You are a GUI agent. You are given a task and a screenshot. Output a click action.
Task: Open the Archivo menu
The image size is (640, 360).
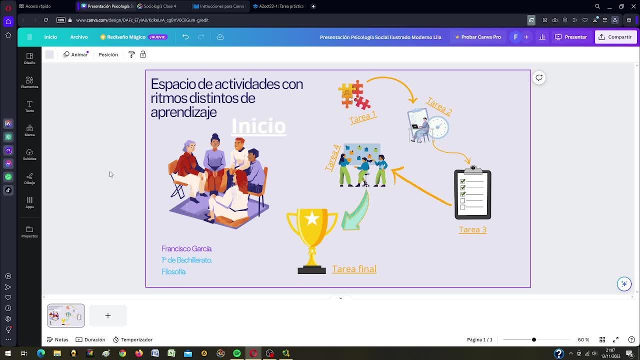coord(79,37)
